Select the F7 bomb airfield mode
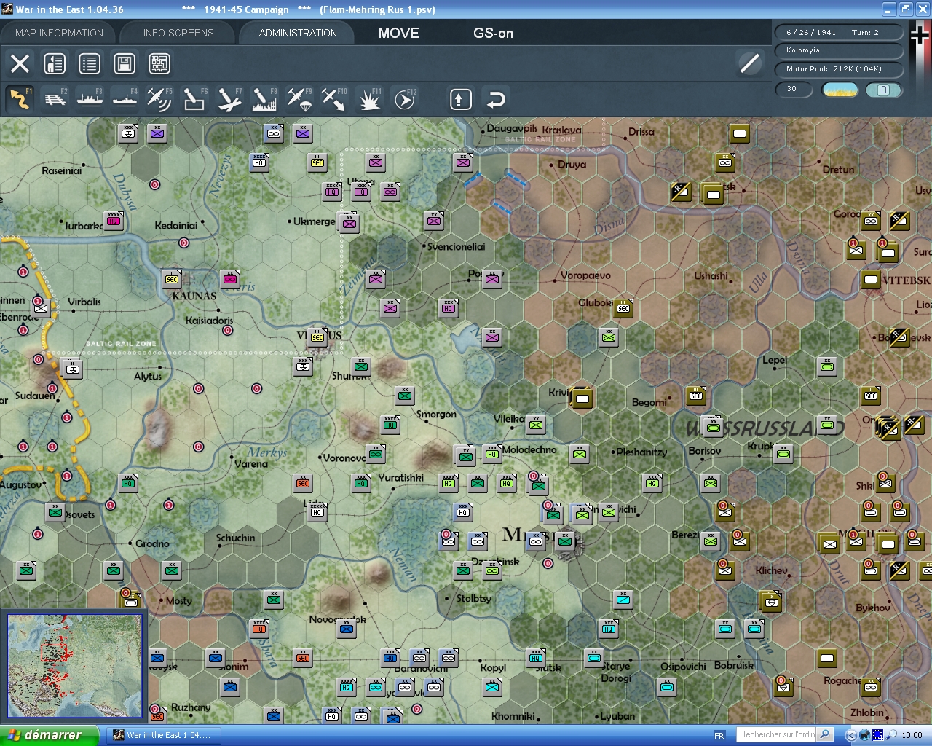 coord(229,99)
